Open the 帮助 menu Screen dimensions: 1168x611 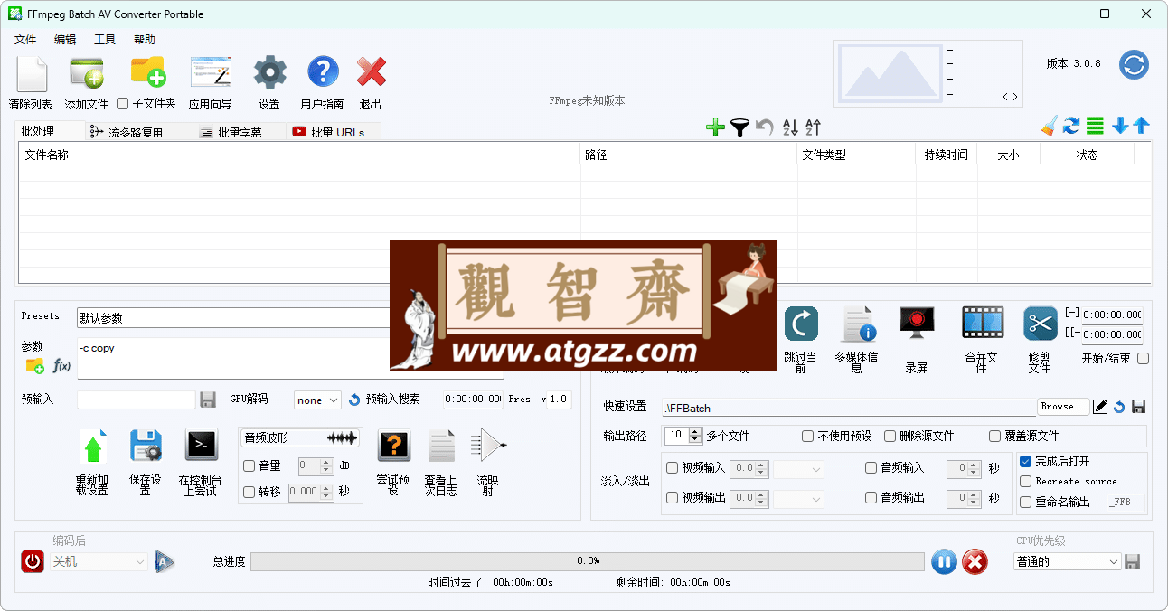(145, 40)
